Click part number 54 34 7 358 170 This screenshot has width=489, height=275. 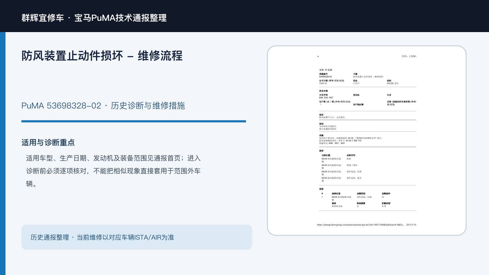tap(353, 141)
